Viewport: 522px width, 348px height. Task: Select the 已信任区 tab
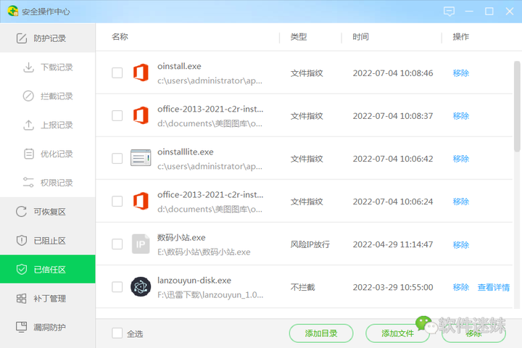tap(48, 269)
